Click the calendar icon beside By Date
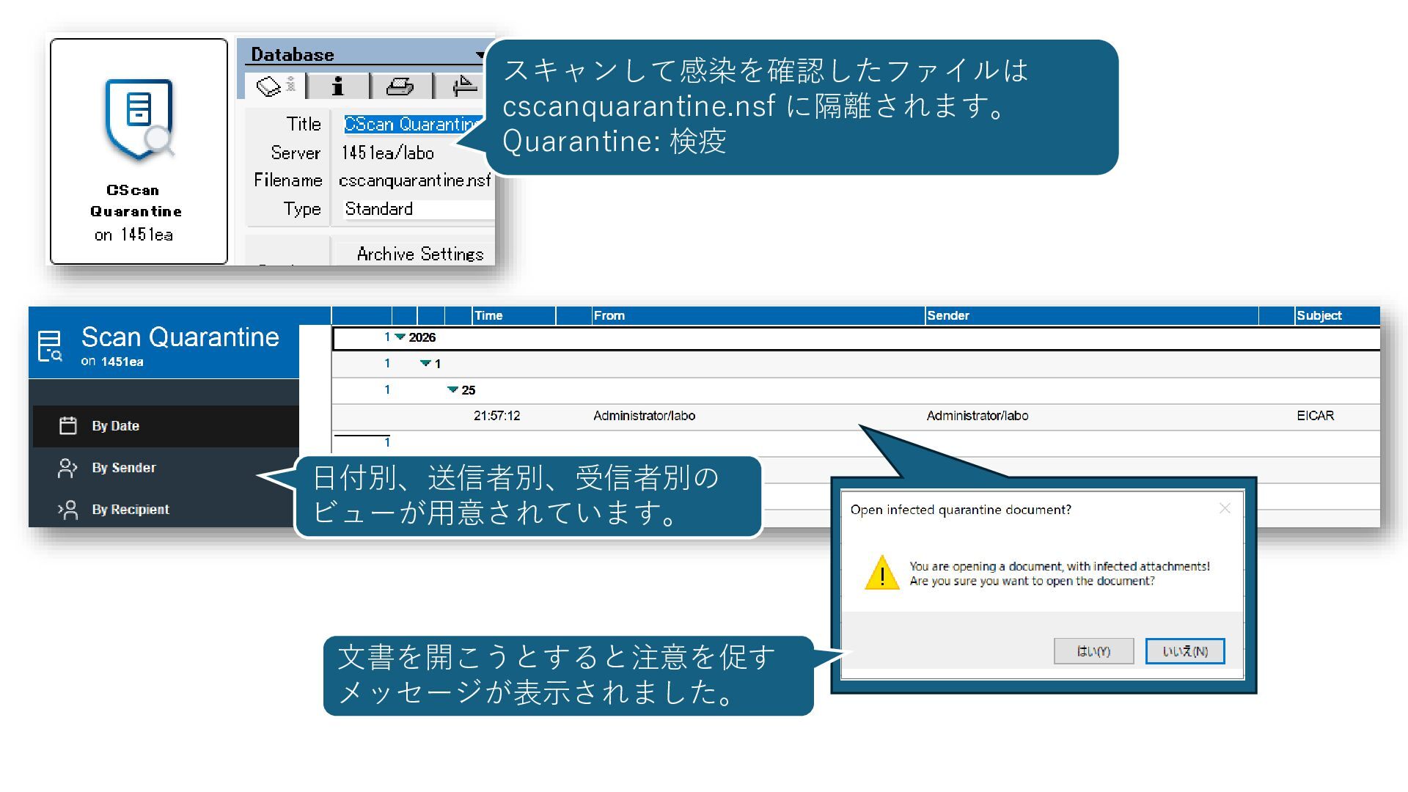1408x792 pixels. tap(68, 426)
